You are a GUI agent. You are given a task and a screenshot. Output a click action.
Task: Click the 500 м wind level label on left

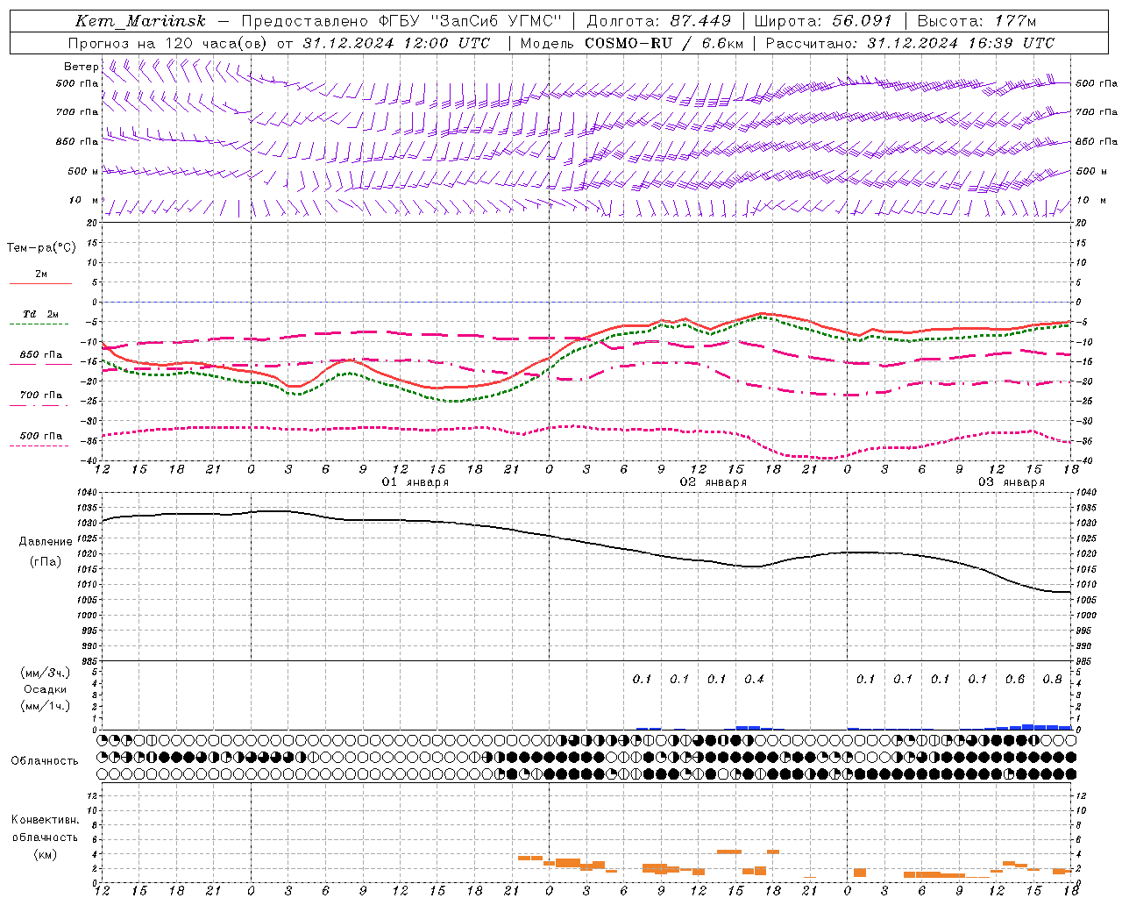point(83,171)
